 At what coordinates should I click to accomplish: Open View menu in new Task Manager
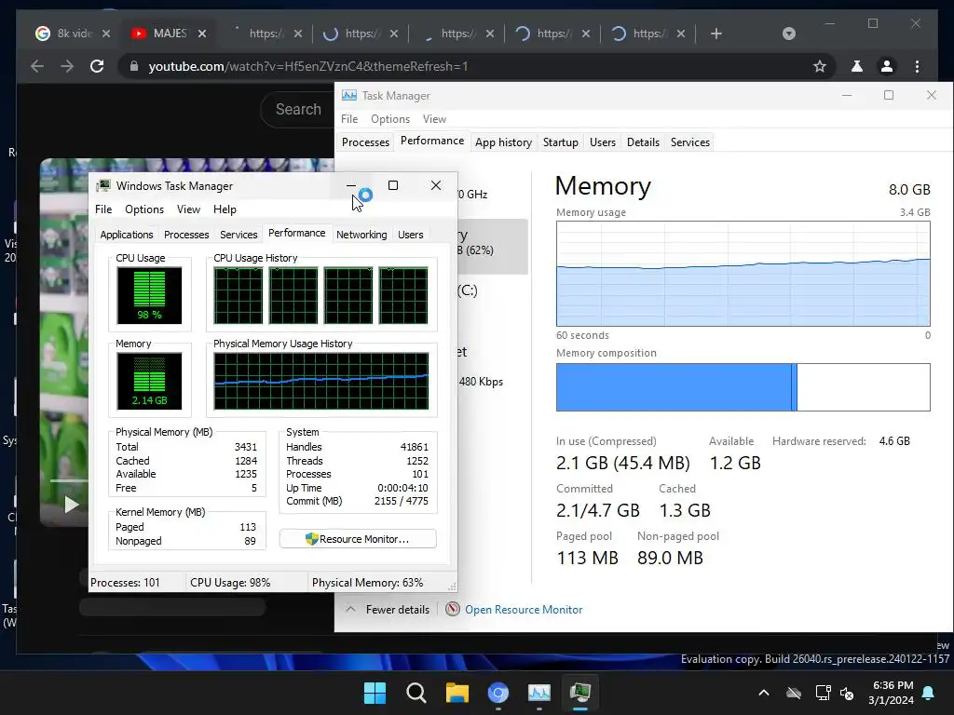pos(434,119)
